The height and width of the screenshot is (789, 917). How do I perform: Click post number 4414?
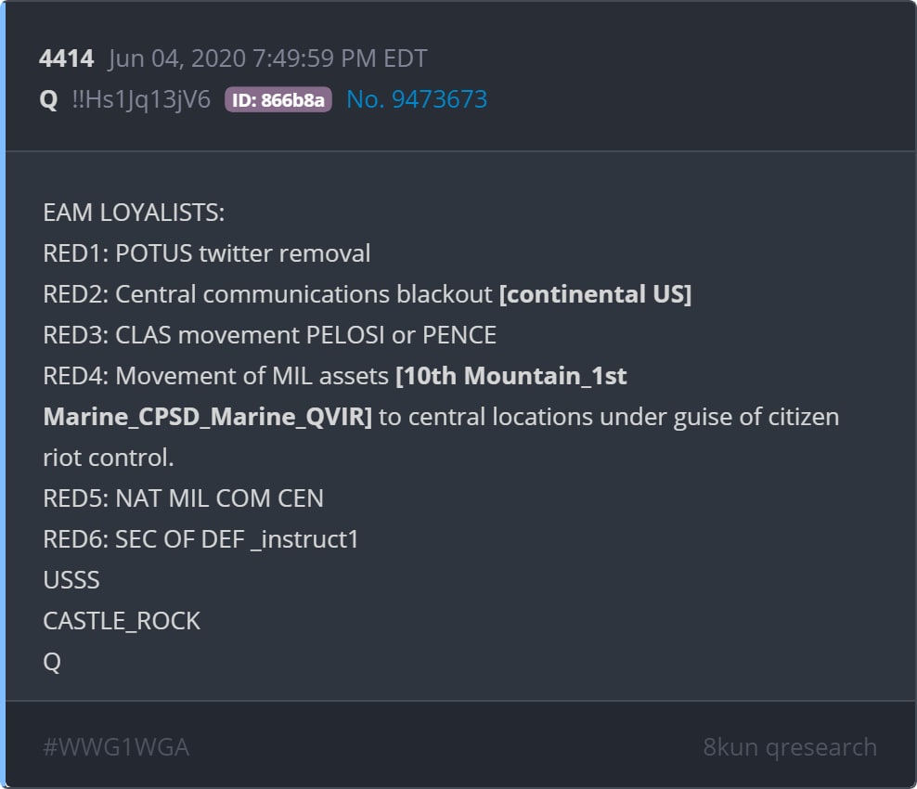point(66,59)
